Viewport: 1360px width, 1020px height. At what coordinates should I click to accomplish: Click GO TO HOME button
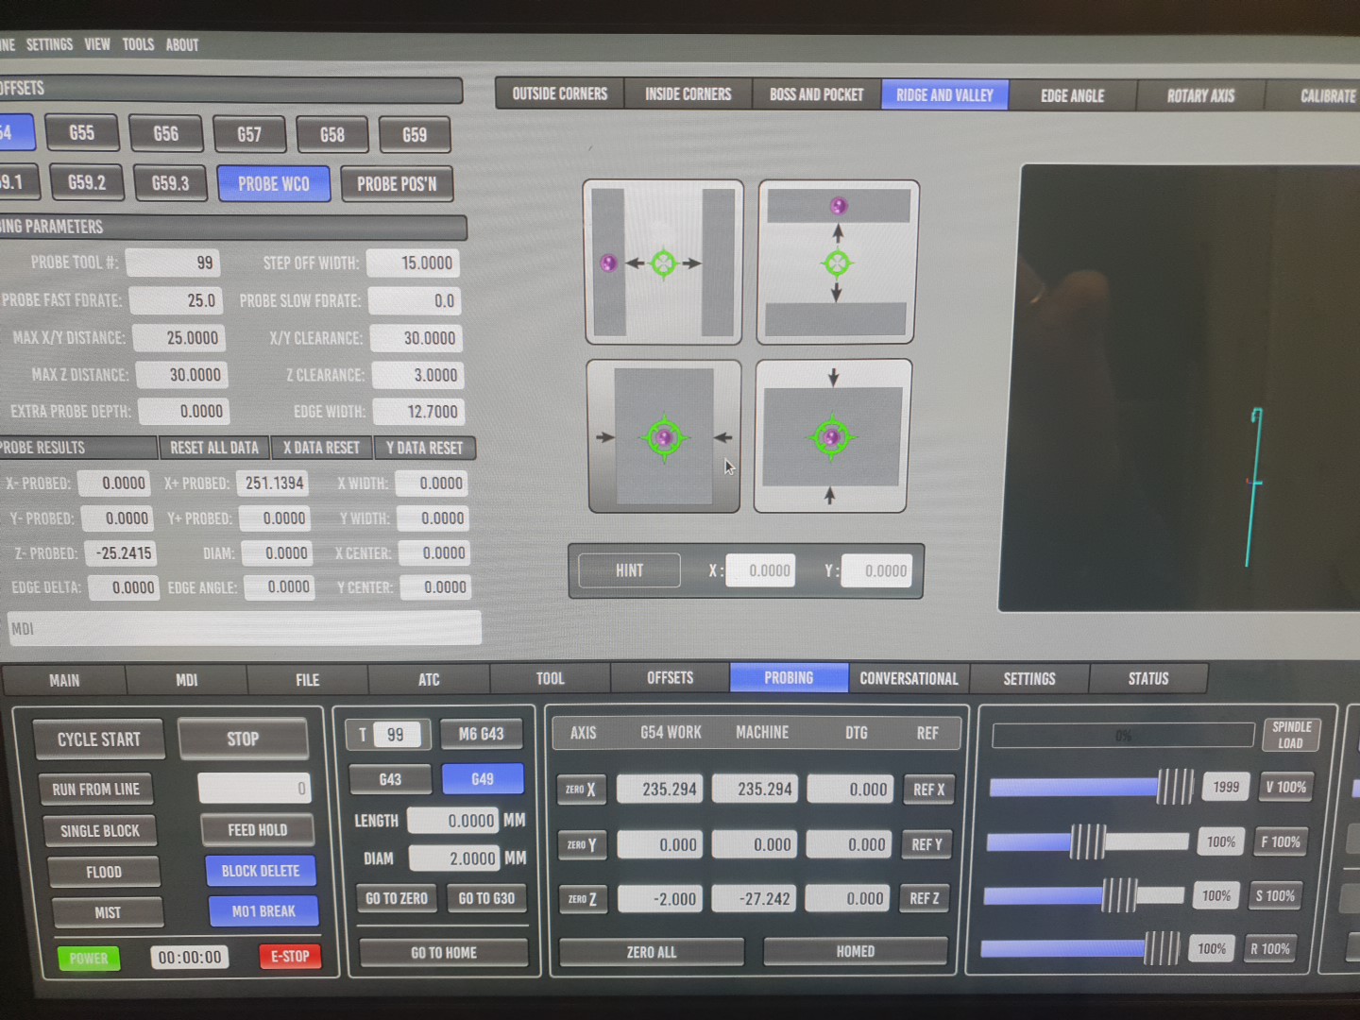[x=443, y=953]
